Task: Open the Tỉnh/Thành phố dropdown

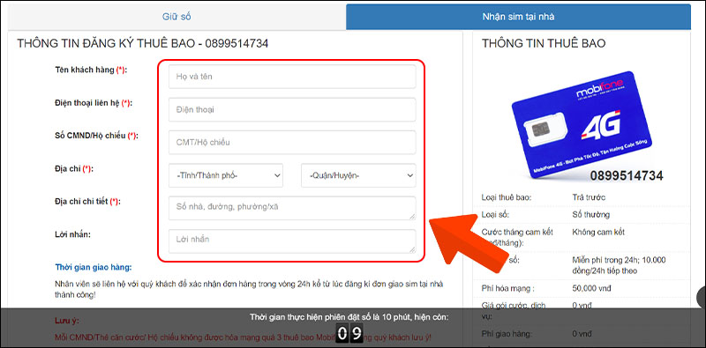Action: 226,175
